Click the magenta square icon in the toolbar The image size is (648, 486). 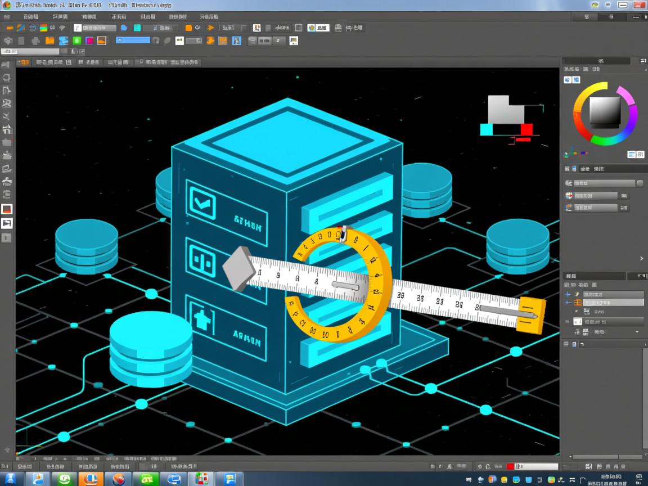(x=89, y=40)
